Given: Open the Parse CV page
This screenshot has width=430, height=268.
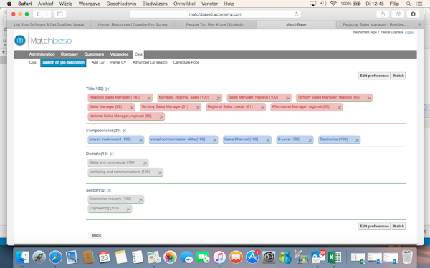Looking at the screenshot, I should coord(118,62).
